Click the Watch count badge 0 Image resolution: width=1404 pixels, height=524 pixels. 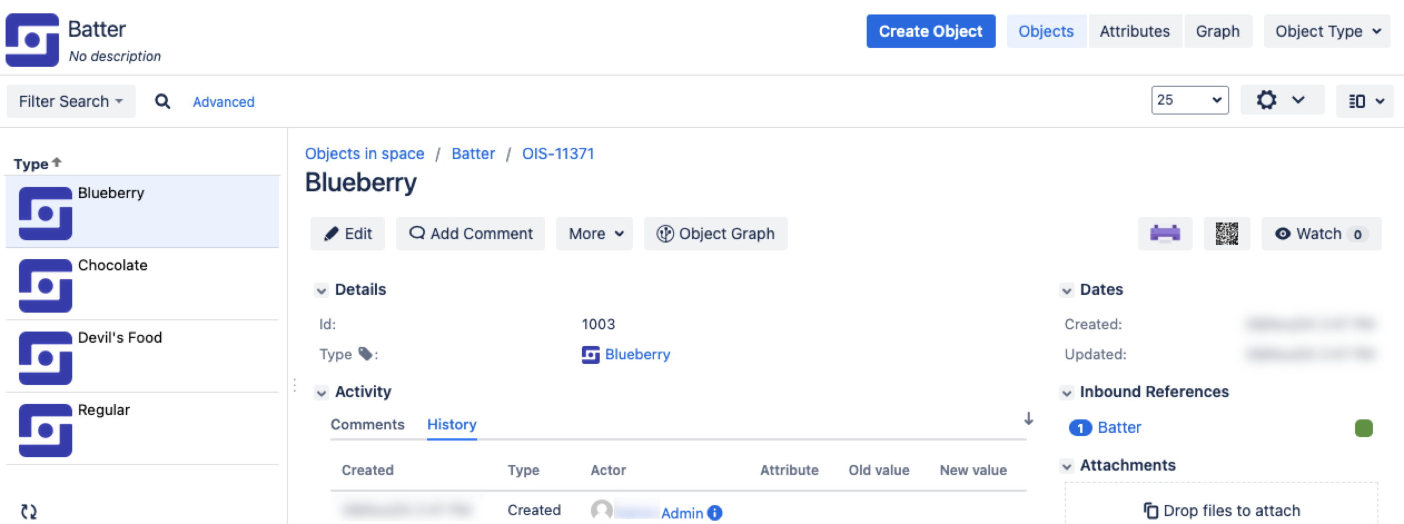[x=1357, y=234]
